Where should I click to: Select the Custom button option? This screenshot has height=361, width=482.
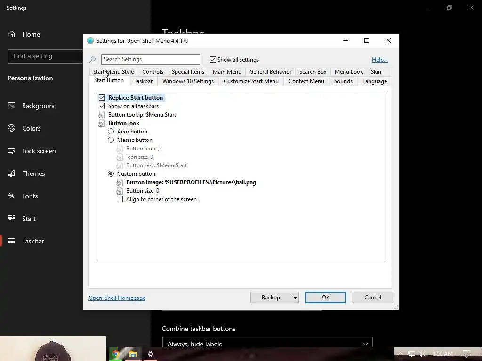(x=111, y=174)
